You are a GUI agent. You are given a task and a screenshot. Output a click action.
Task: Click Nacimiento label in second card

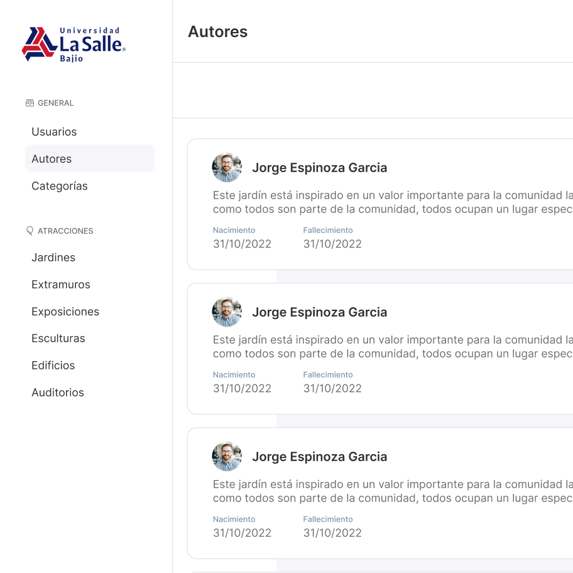234,374
